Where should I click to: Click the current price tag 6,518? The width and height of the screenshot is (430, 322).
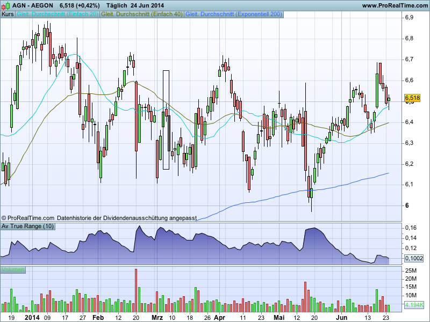[x=412, y=98]
